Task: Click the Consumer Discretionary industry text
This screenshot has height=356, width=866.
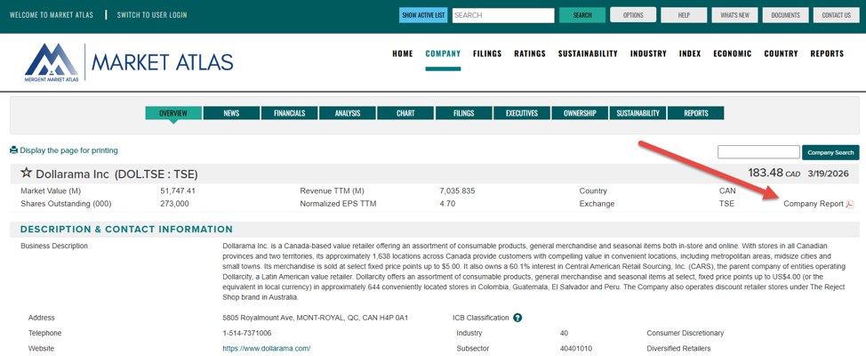Action: (686, 334)
